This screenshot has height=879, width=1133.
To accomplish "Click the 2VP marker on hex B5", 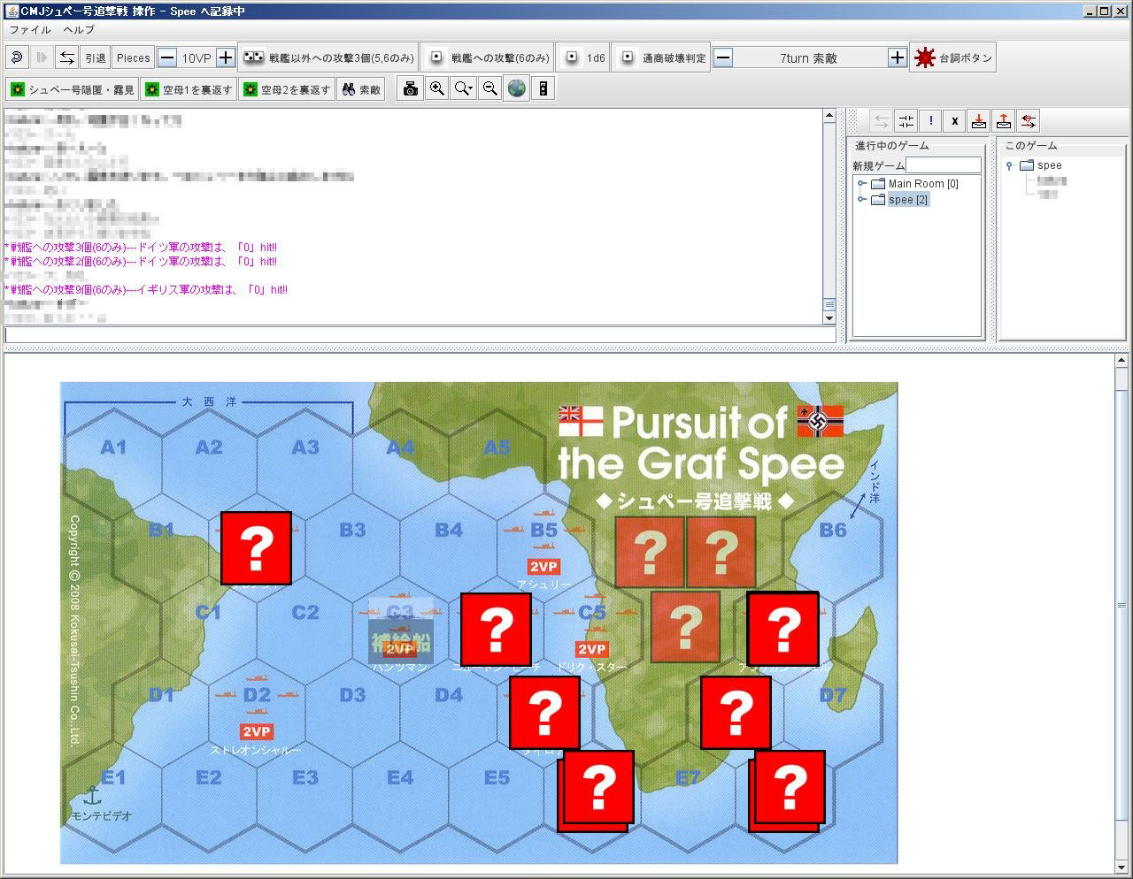I will point(543,566).
